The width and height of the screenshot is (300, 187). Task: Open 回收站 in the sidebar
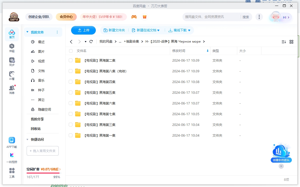pyautogui.click(x=36, y=129)
